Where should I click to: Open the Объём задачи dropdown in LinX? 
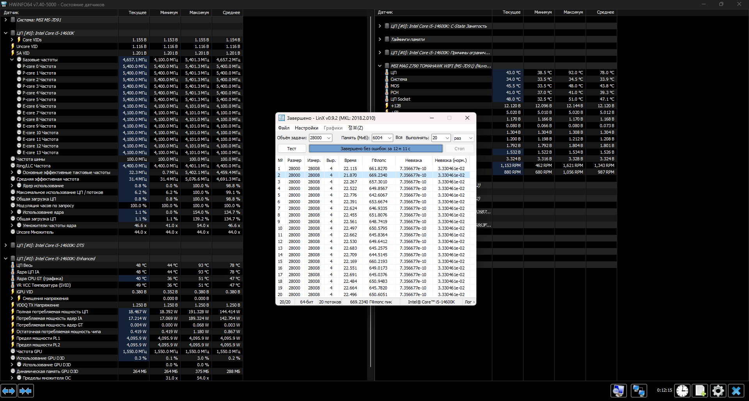[x=329, y=138]
